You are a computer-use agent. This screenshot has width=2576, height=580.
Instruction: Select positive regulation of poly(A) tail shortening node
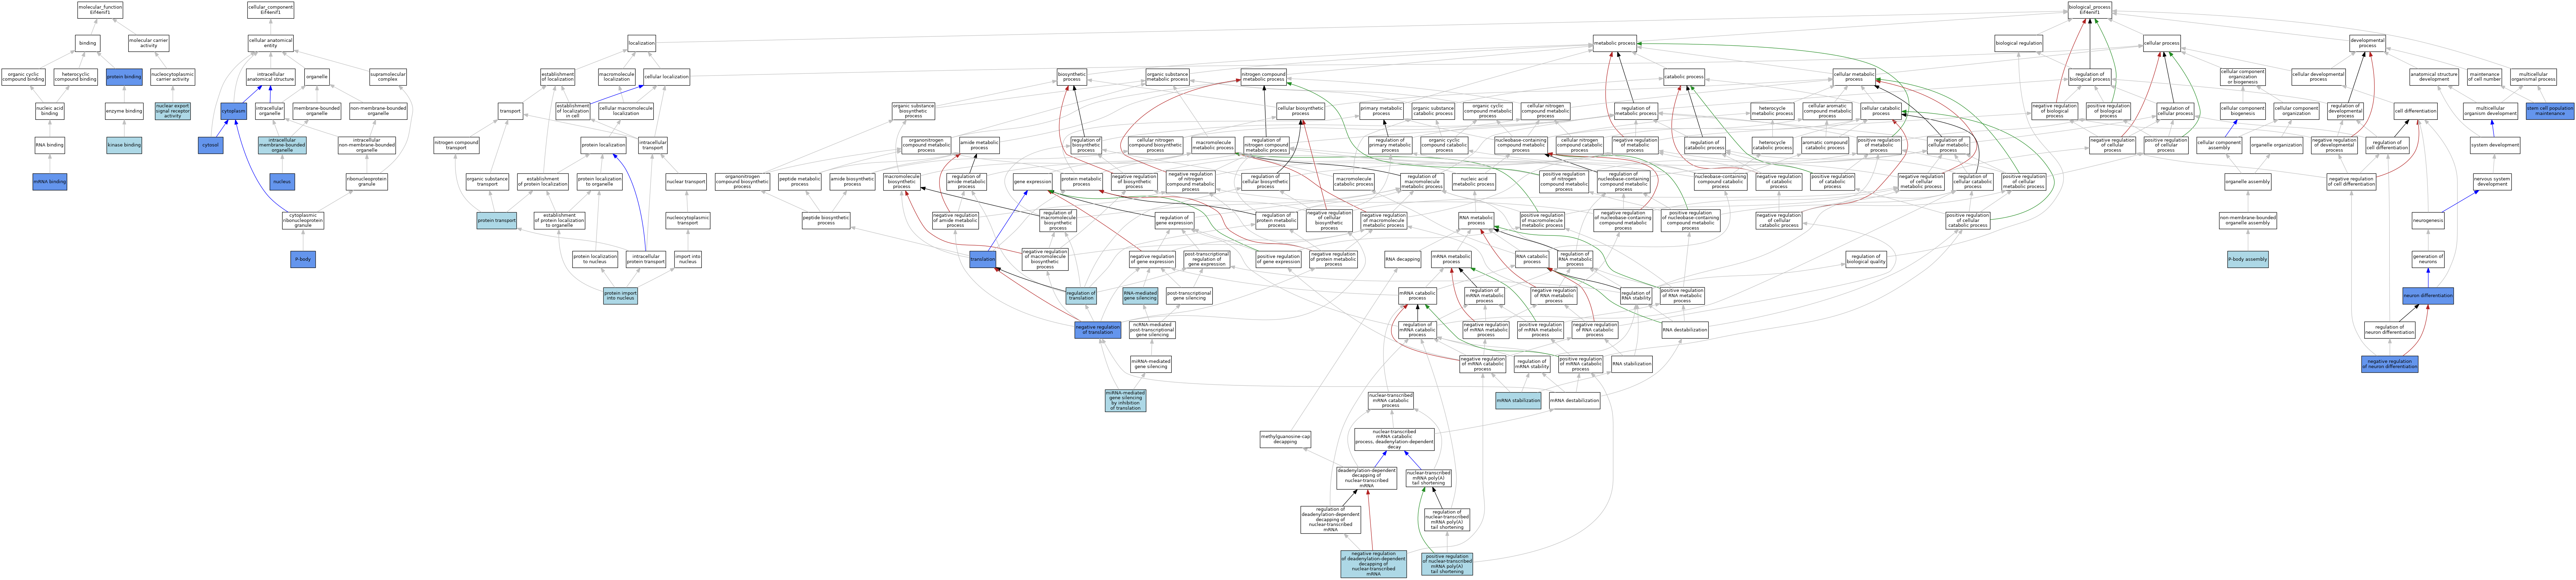[1447, 564]
